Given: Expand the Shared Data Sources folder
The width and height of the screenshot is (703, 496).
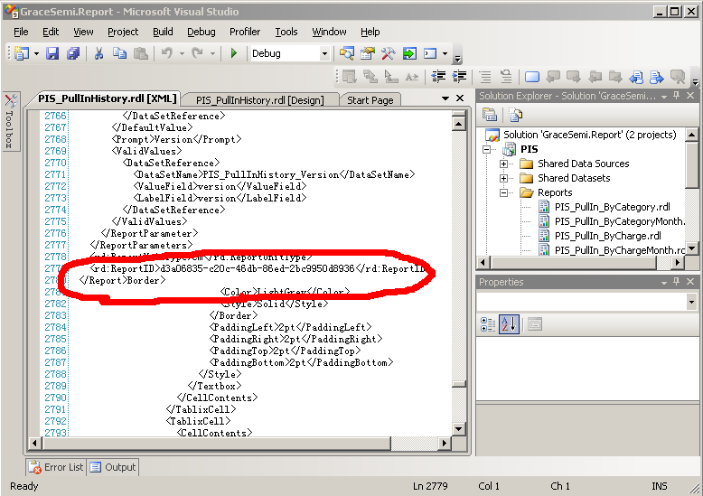Looking at the screenshot, I should (504, 164).
